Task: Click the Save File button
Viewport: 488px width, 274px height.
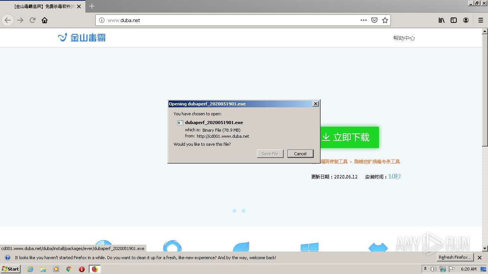Action: (270, 154)
